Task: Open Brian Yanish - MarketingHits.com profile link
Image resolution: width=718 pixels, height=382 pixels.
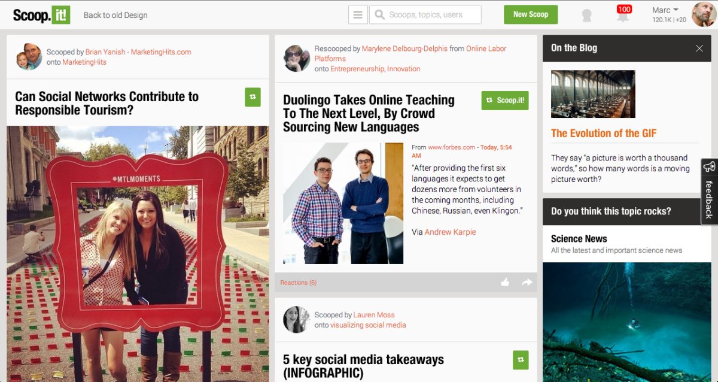Action: (138, 52)
